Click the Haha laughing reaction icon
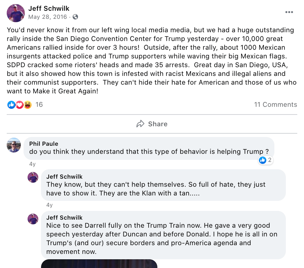Screen dimensions: 304x268 pos(28,105)
